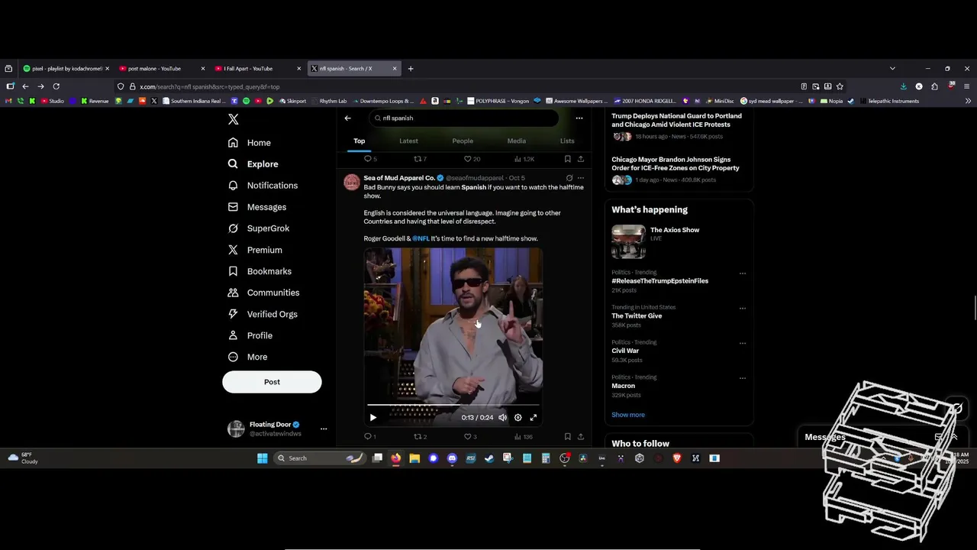Like the Bad Bunny halftime post
This screenshot has width=977, height=550.
[470, 437]
